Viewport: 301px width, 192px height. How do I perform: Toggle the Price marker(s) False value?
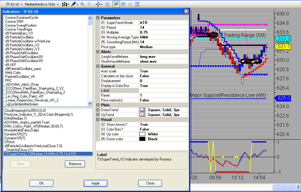tap(163, 100)
